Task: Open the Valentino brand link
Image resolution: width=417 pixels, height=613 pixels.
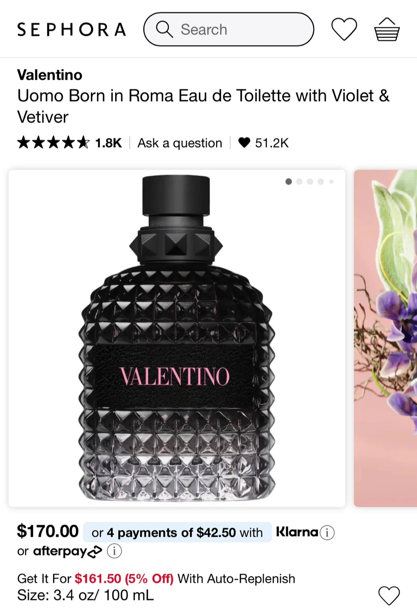Action: click(x=50, y=75)
